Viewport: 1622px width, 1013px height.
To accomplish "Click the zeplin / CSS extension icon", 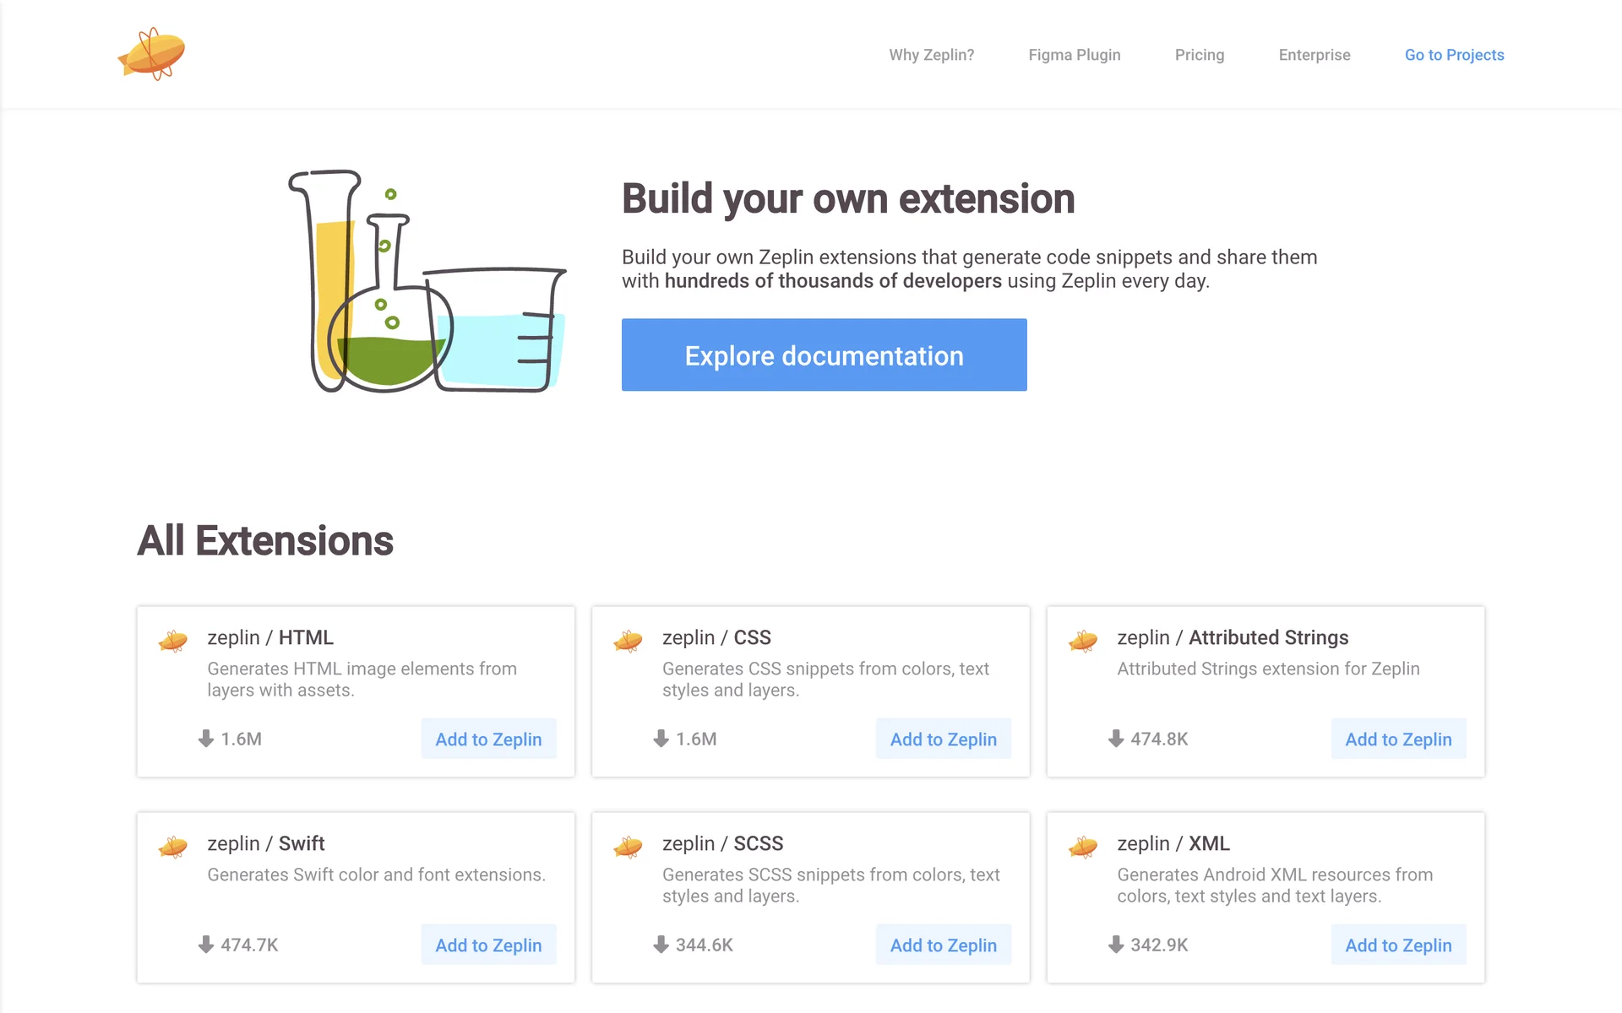I will point(628,642).
